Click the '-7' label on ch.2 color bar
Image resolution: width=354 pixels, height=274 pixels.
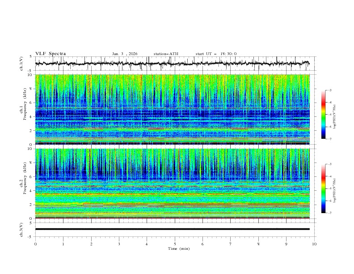[329, 213]
